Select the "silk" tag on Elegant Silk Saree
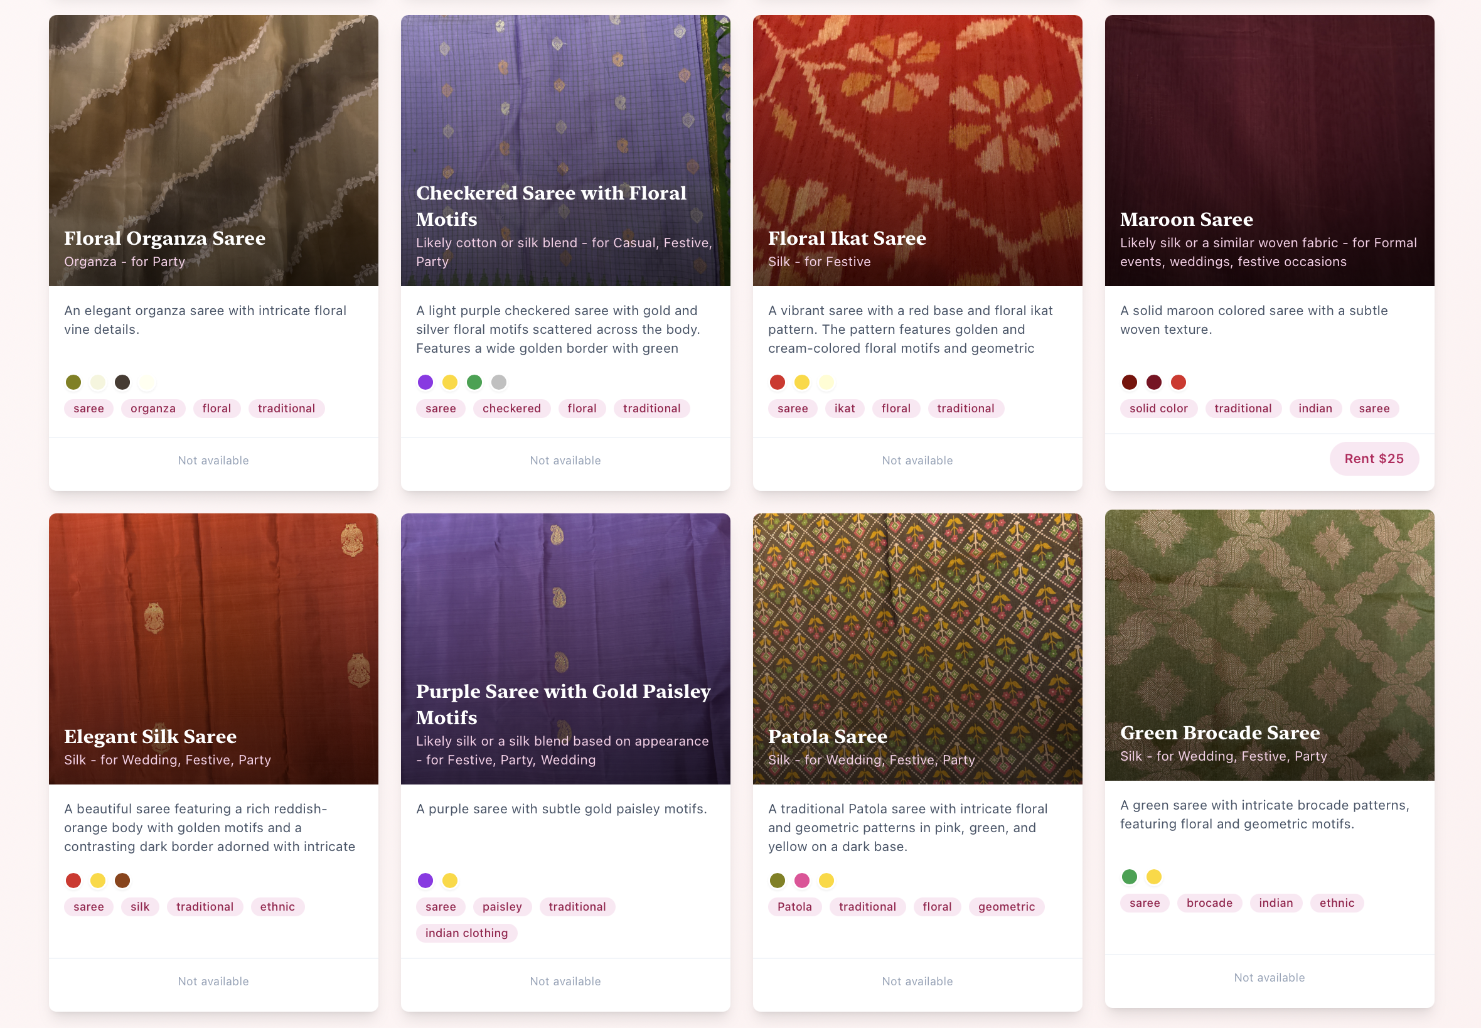Image resolution: width=1481 pixels, height=1028 pixels. tap(140, 906)
